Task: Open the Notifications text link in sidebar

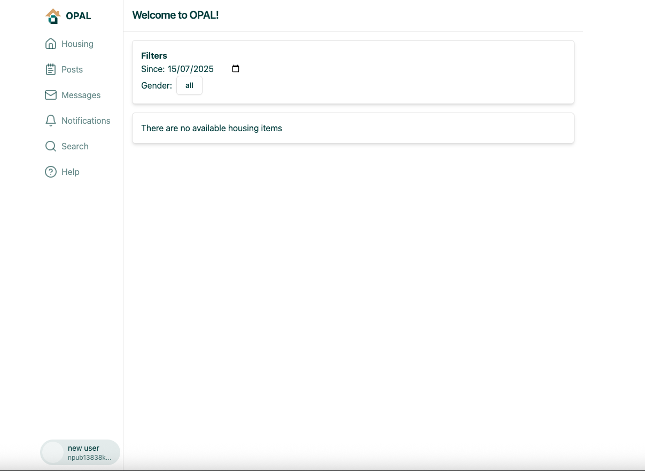Action: pos(86,121)
